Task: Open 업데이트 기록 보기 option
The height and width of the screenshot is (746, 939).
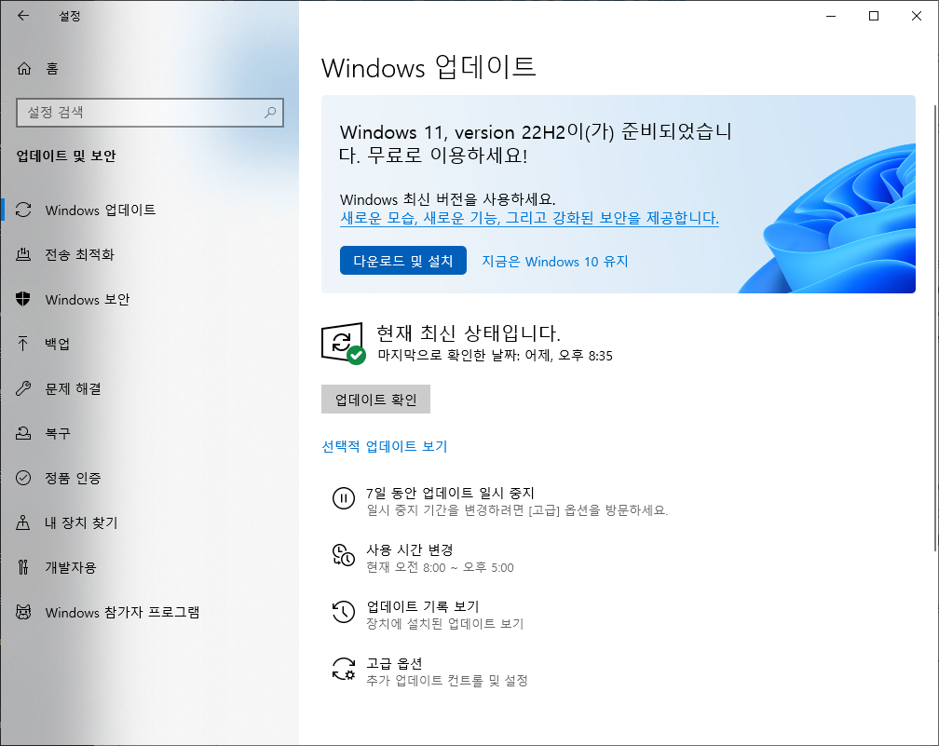Action: (422, 606)
